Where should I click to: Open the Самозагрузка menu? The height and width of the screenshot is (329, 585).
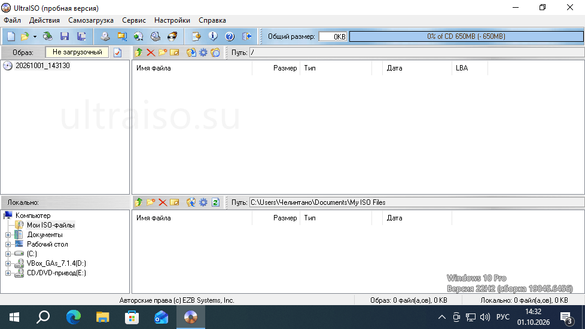[91, 20]
